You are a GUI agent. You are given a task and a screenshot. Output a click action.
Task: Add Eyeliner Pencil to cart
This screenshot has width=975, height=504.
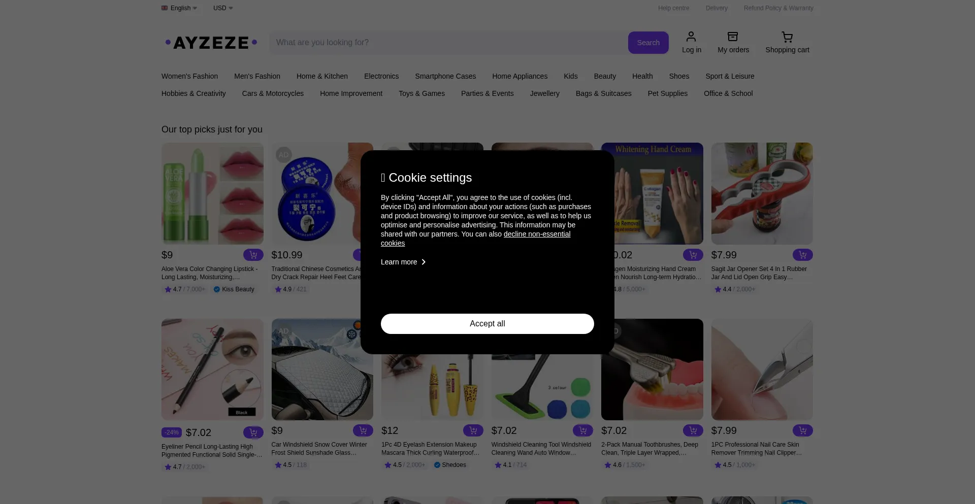pyautogui.click(x=253, y=432)
